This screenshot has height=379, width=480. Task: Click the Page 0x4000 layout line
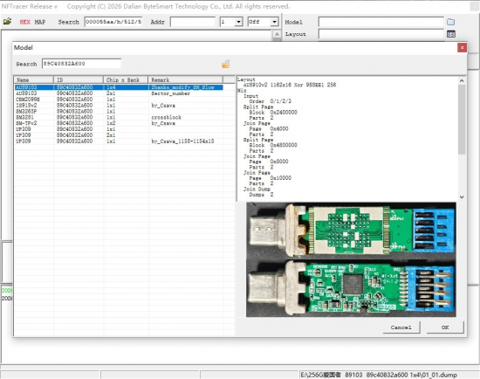point(269,128)
